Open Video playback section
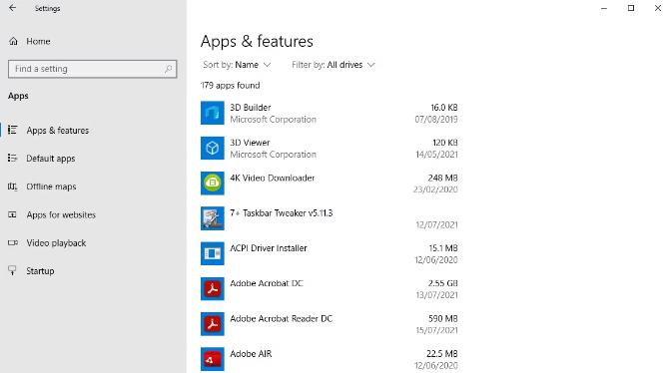 [x=56, y=243]
